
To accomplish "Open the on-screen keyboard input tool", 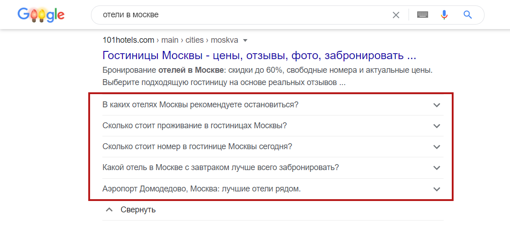I will [x=423, y=15].
